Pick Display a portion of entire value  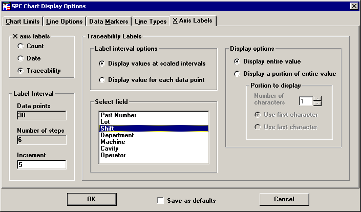(237, 74)
